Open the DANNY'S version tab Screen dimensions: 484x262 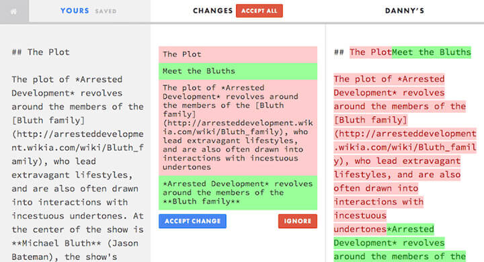tap(405, 11)
